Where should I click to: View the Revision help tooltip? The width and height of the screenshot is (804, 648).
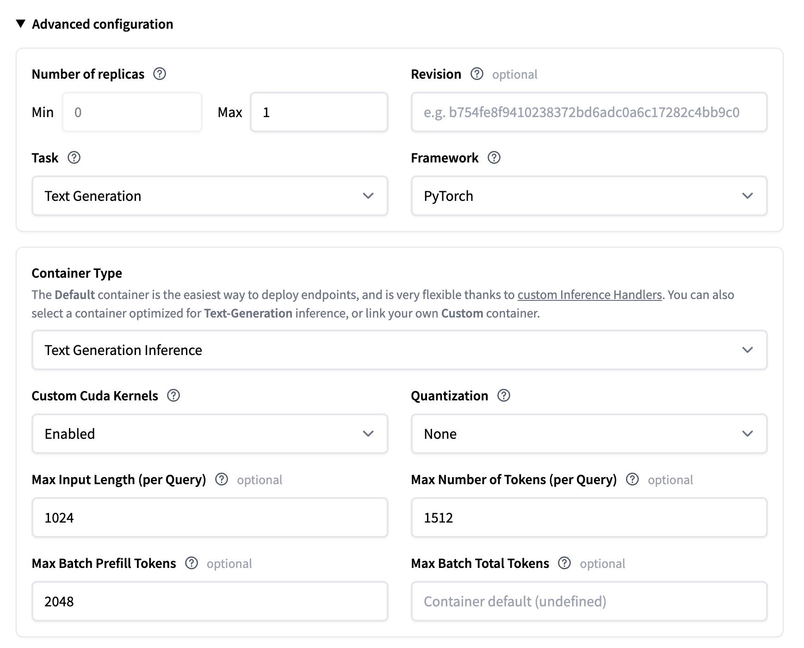(477, 74)
